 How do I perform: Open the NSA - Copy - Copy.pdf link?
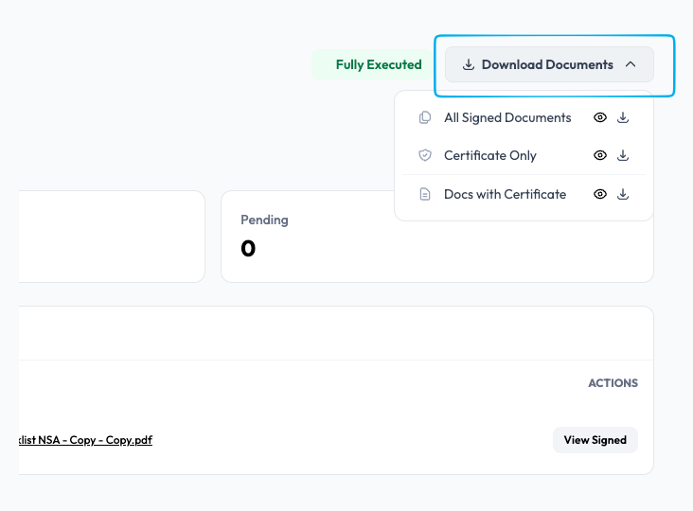(x=86, y=440)
